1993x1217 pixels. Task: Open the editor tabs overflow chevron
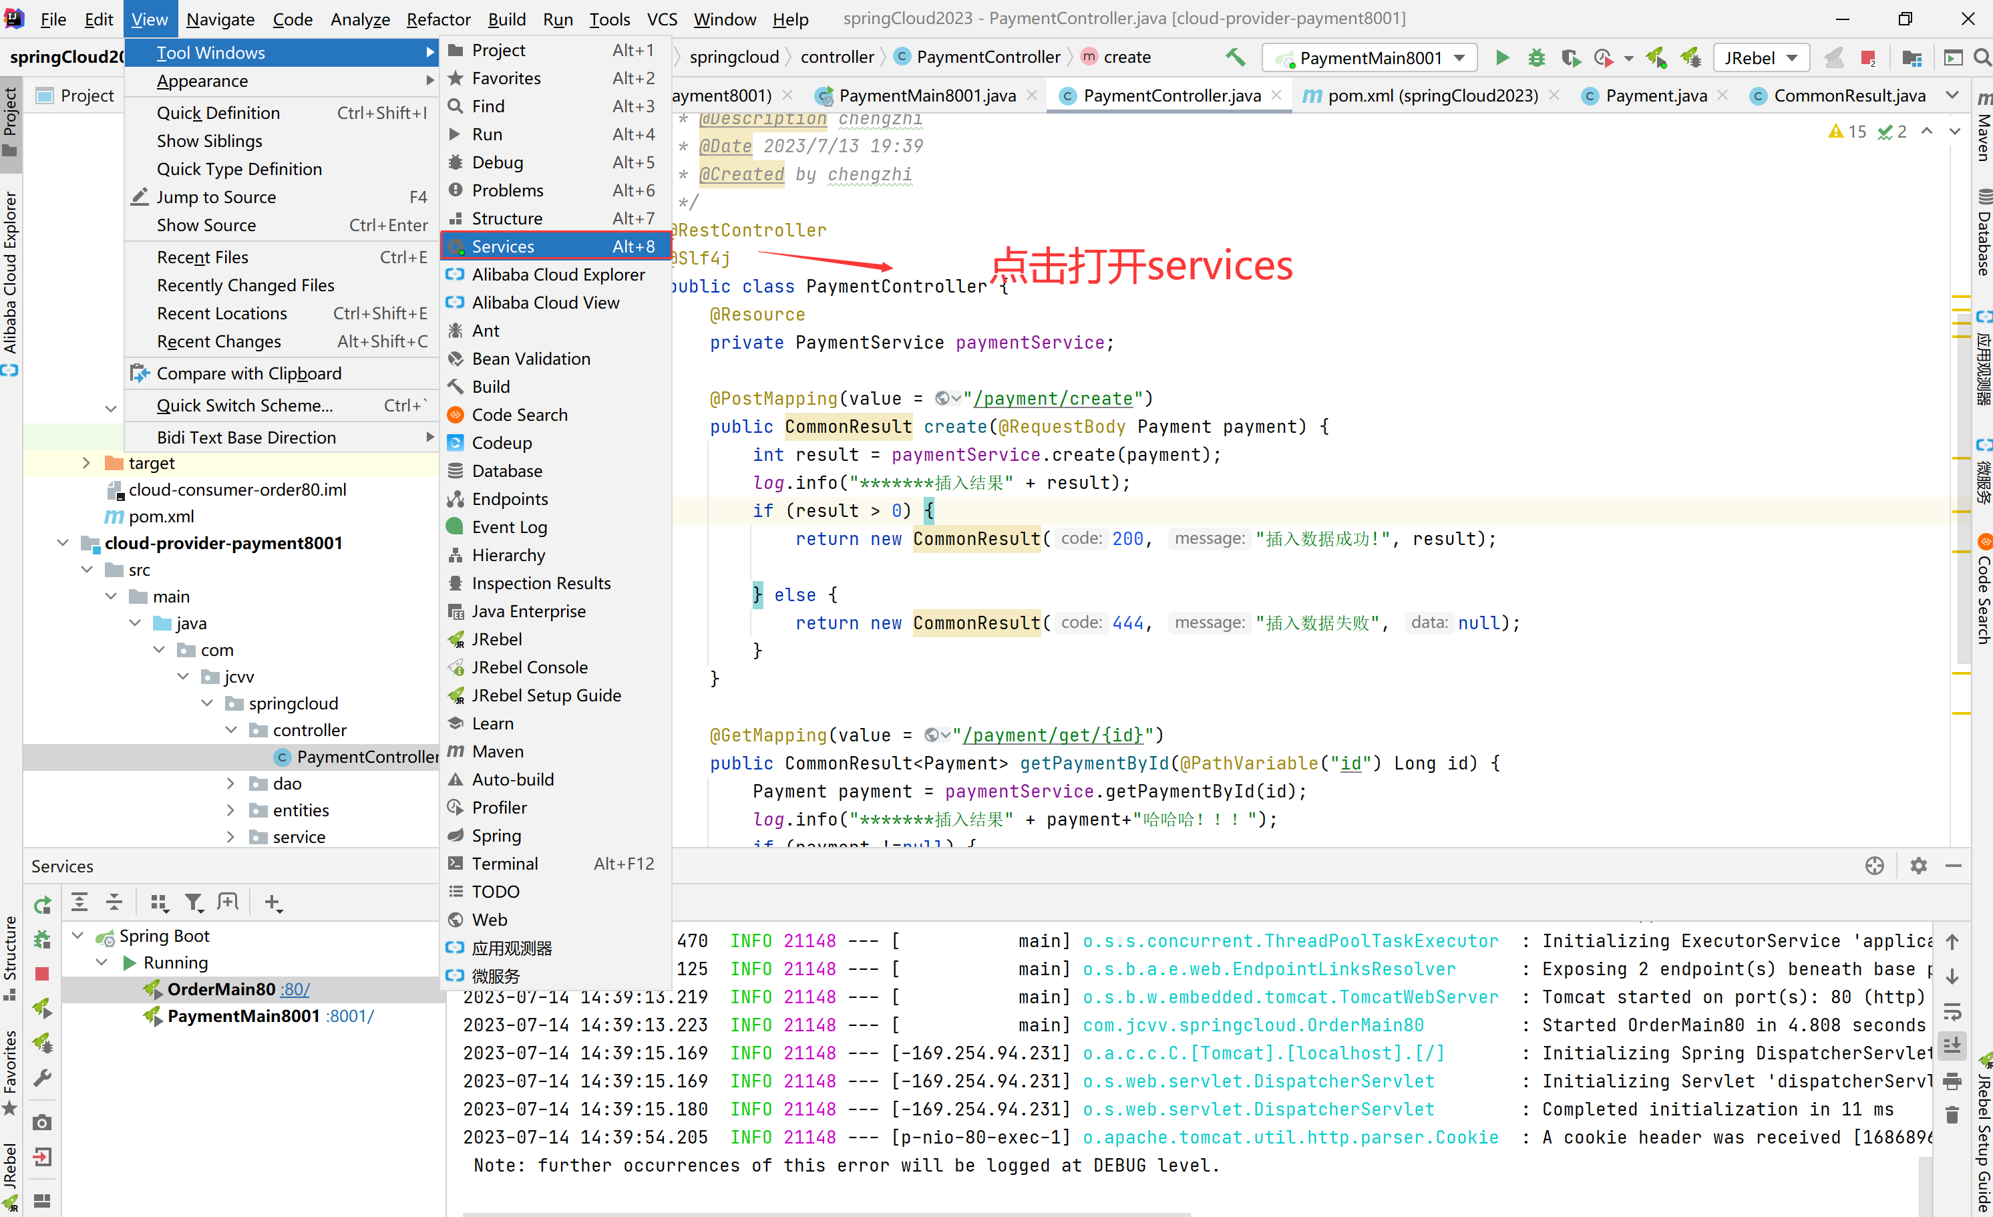[1952, 96]
